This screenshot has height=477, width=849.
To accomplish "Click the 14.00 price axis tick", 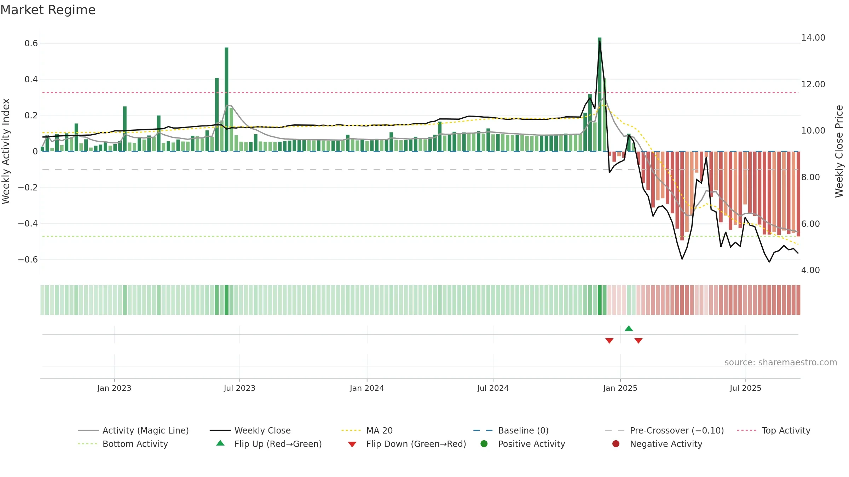I will (x=813, y=38).
